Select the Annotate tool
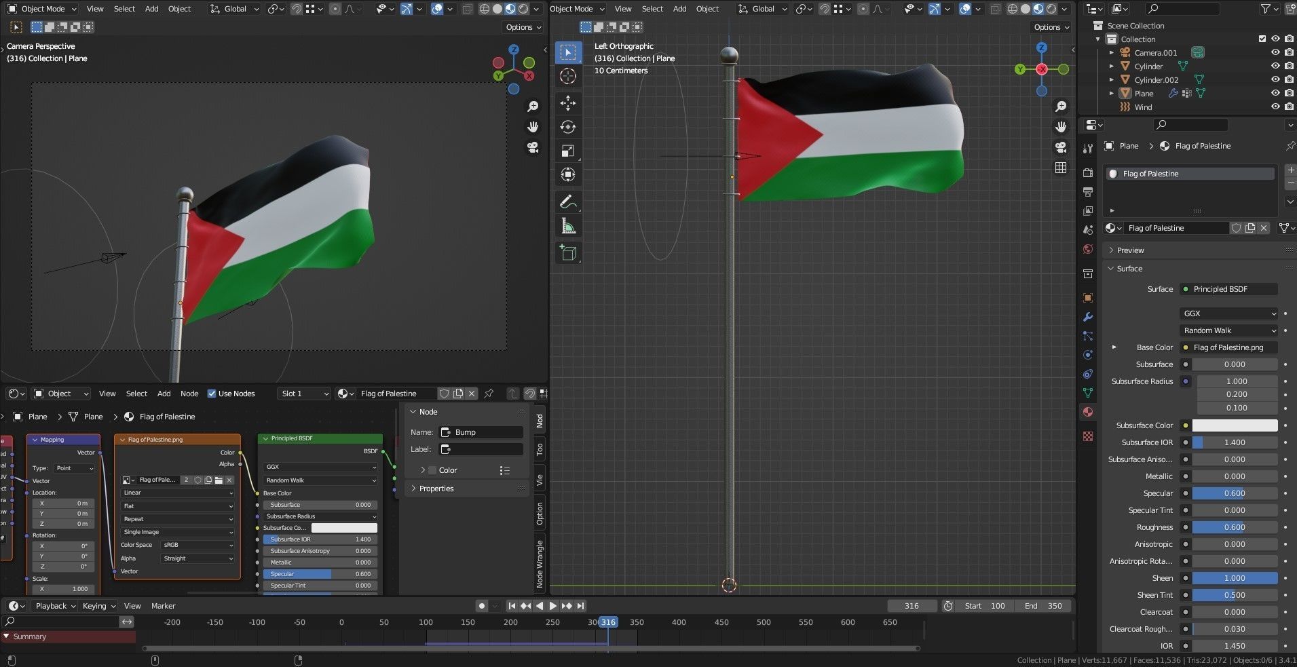This screenshot has width=1297, height=667. click(x=568, y=201)
